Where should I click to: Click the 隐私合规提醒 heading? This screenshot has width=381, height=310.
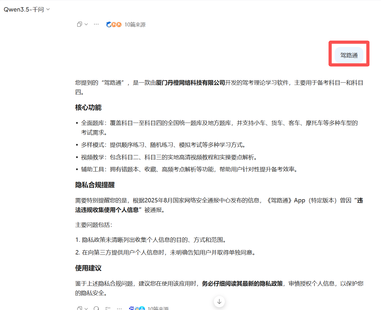tap(95, 185)
